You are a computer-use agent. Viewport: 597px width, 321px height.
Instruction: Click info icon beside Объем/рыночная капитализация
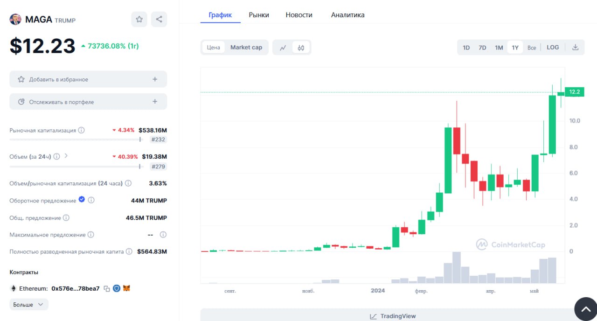(128, 183)
